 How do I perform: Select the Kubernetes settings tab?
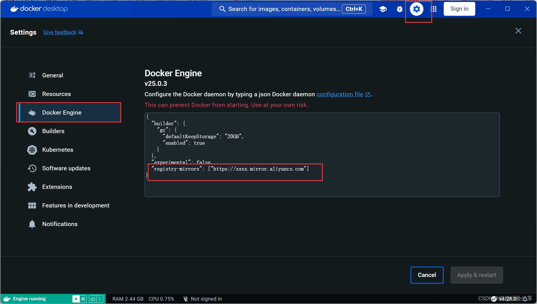coord(69,149)
